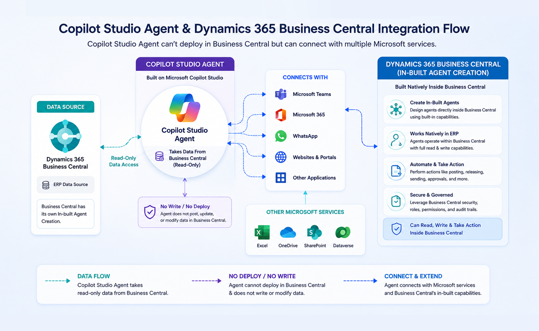Click the Works Natively in ERP heading
The image size is (539, 331).
point(434,134)
